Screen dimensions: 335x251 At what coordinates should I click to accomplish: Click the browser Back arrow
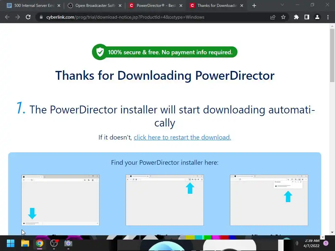coord(7,17)
